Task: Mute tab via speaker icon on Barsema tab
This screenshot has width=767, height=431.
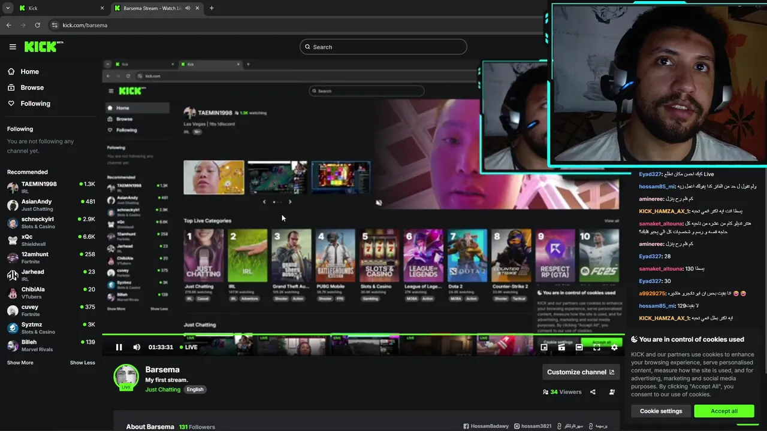Action: pyautogui.click(x=188, y=8)
